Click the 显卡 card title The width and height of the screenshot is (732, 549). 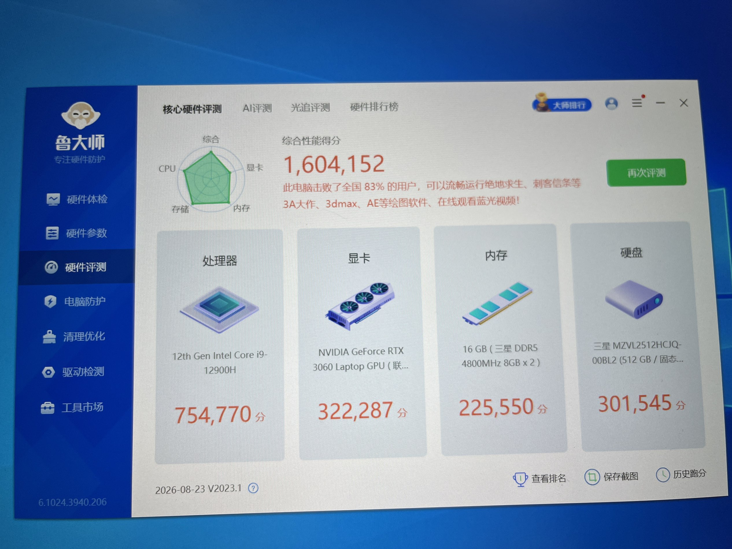click(x=359, y=258)
